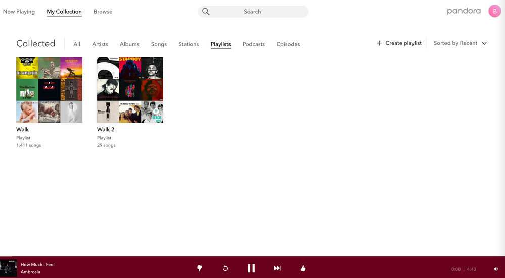Skip to the next track
505x278 pixels.
277,268
